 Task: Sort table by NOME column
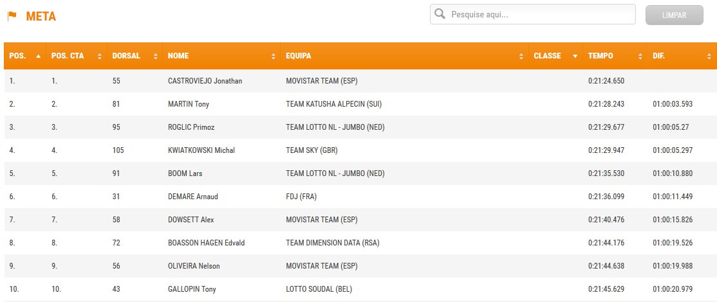(222, 56)
